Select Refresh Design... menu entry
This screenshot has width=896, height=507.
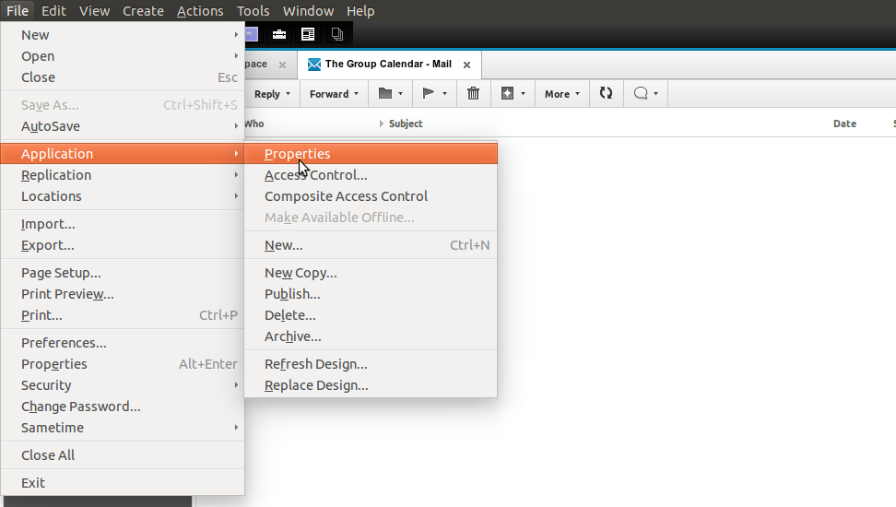coord(315,364)
